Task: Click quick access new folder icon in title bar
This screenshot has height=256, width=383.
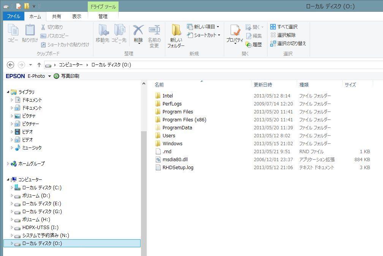Action: click(27, 6)
